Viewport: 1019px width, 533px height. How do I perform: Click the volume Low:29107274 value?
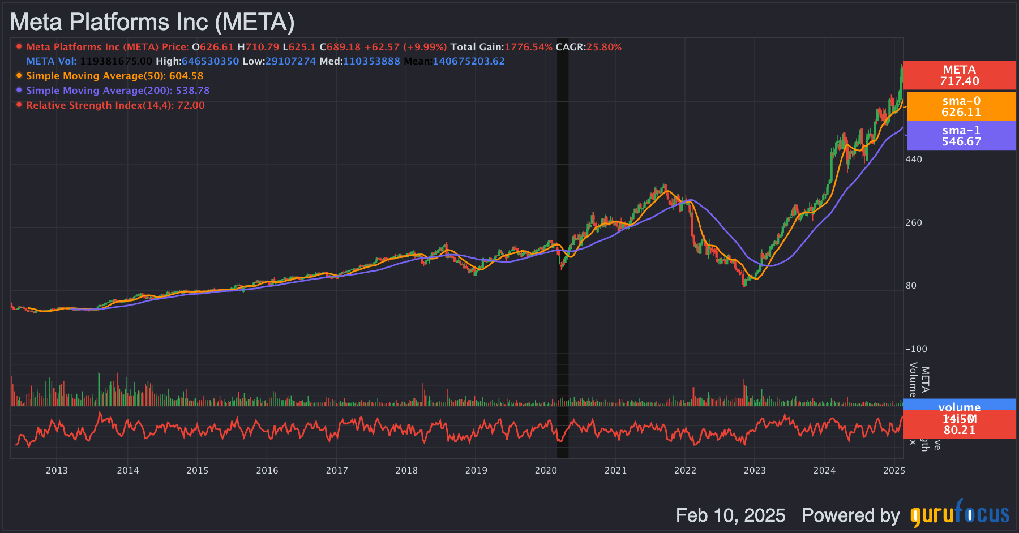tap(279, 61)
